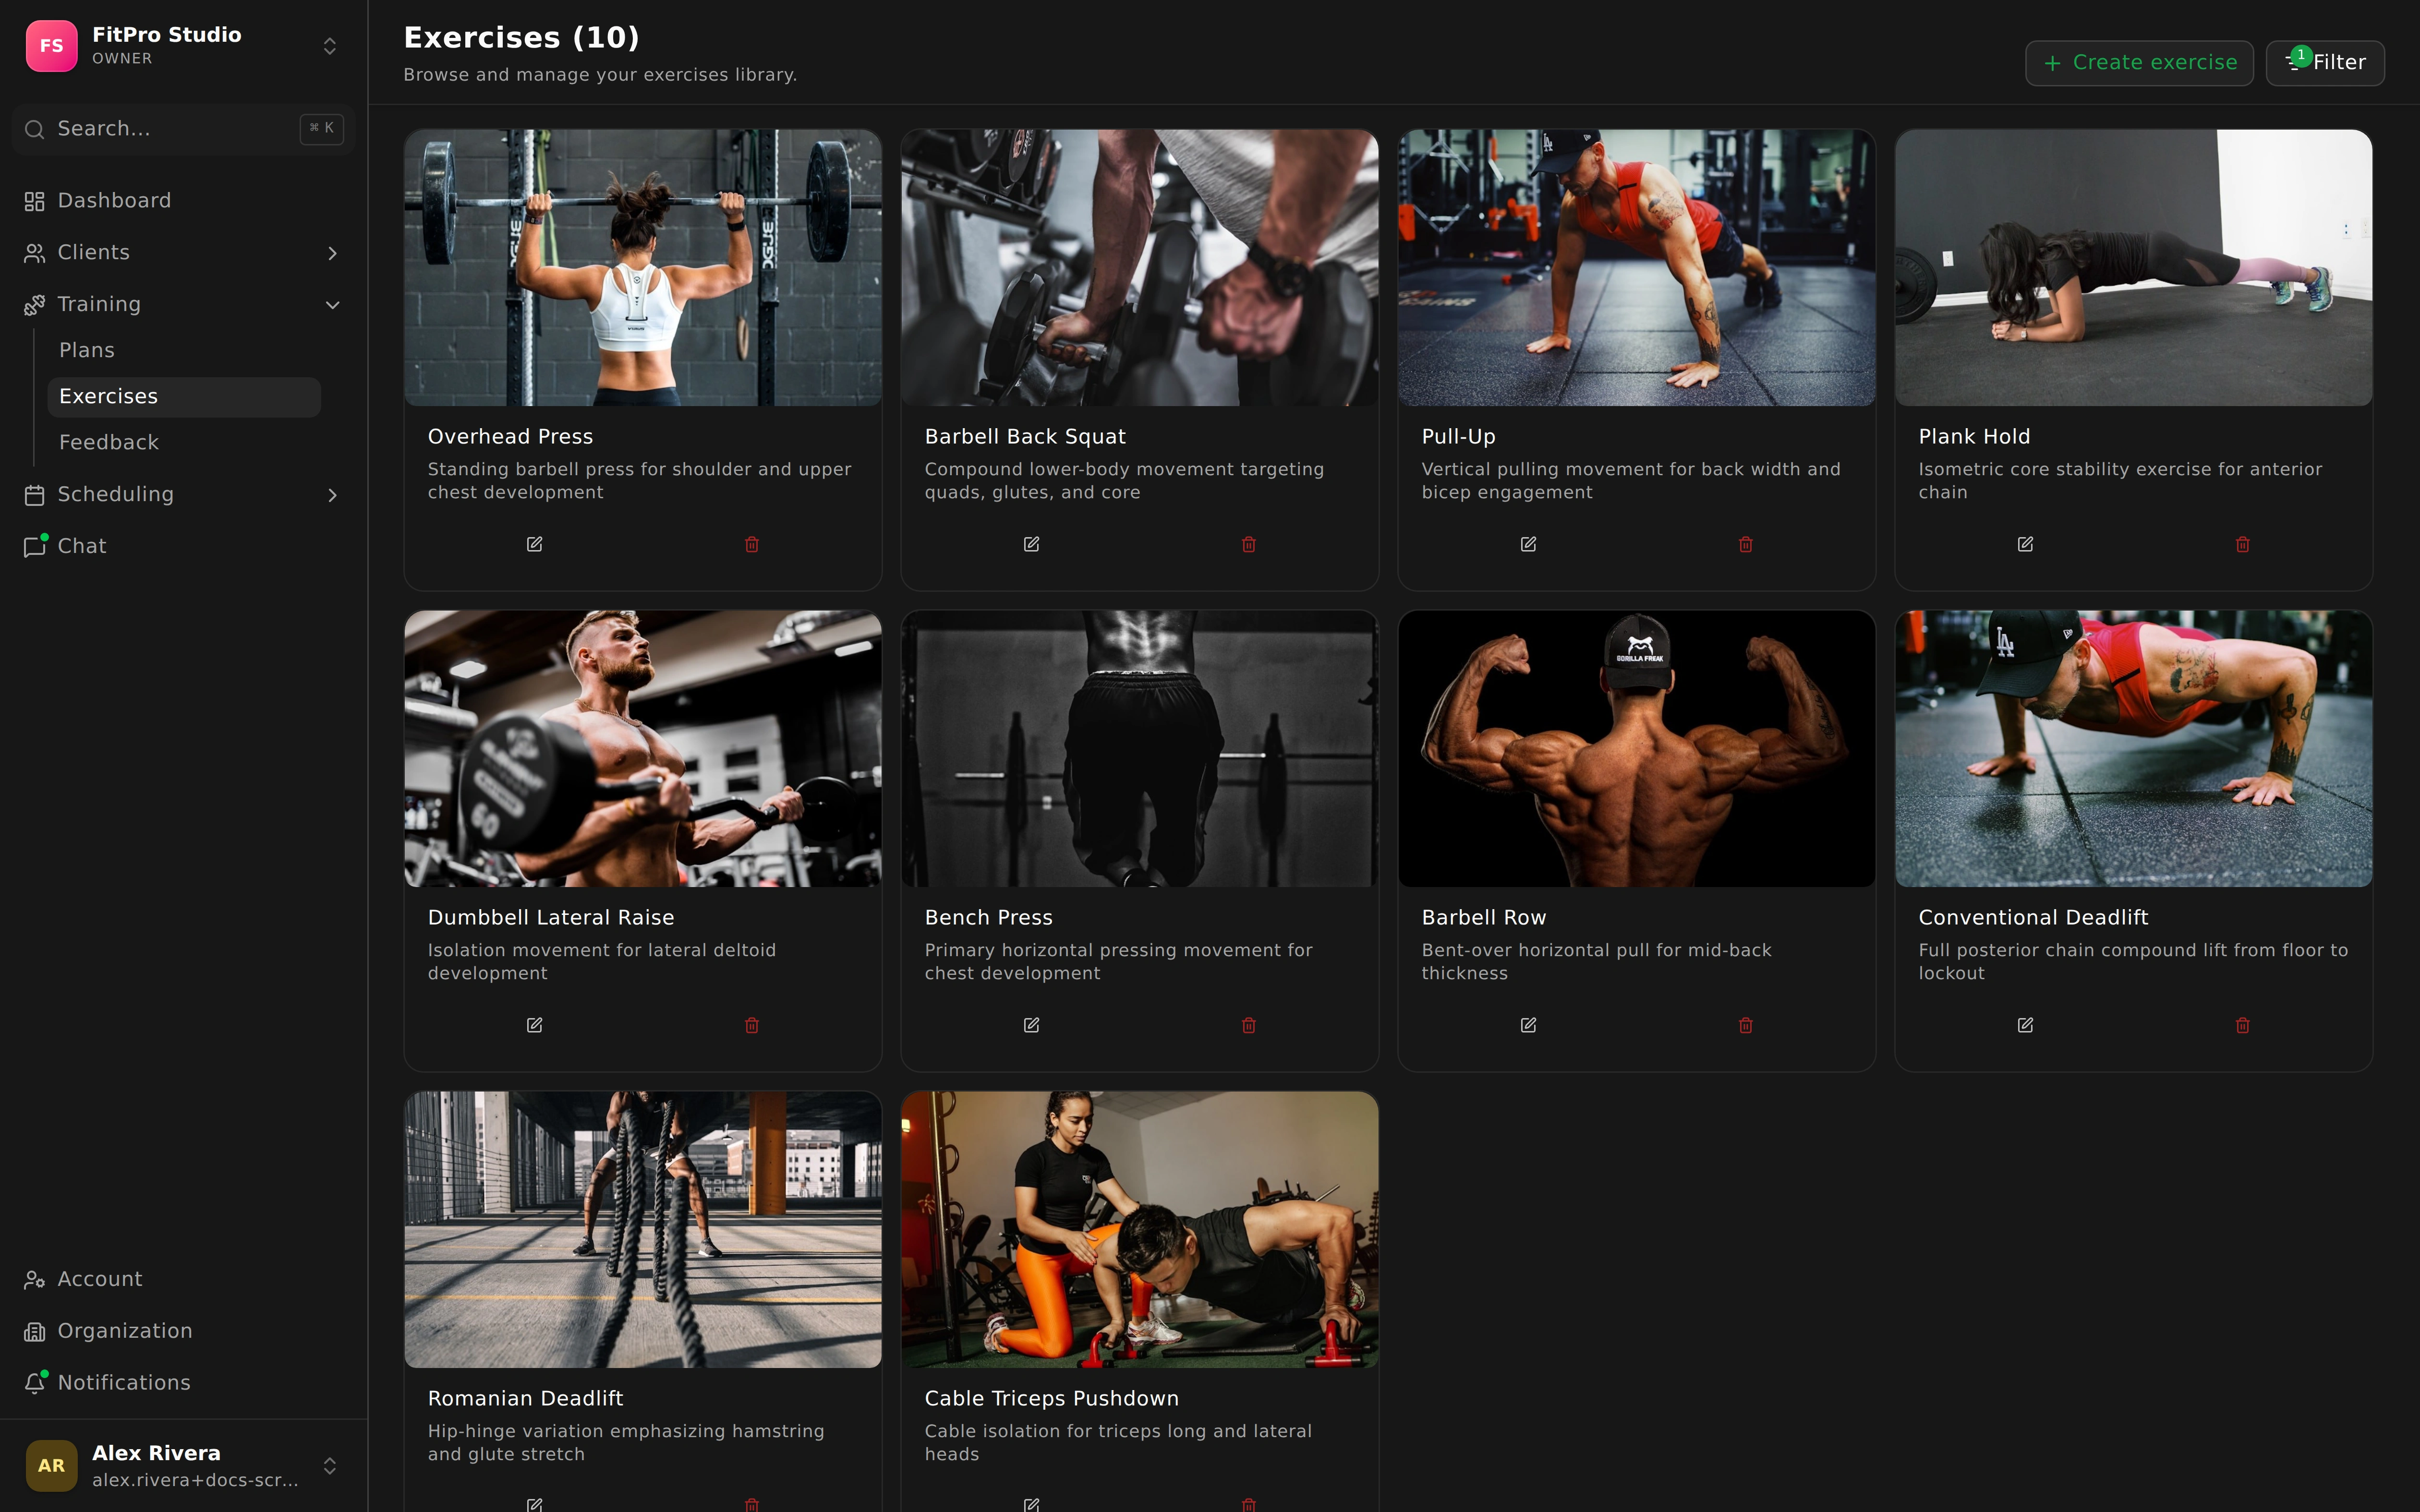Open the Cable Triceps Pushdown photo
This screenshot has width=2420, height=1512.
coord(1140,1230)
